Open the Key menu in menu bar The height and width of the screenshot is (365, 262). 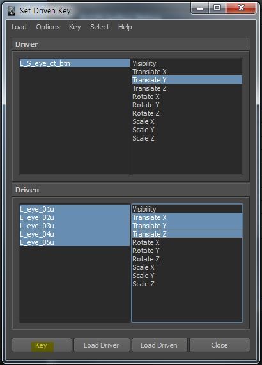click(75, 27)
